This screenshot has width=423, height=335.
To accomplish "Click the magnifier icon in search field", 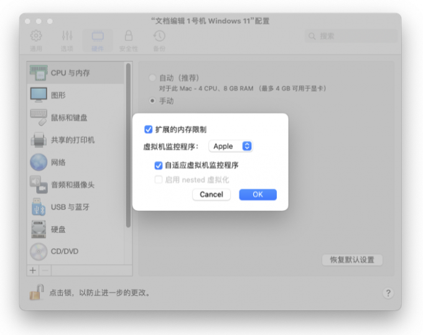I will tap(312, 36).
